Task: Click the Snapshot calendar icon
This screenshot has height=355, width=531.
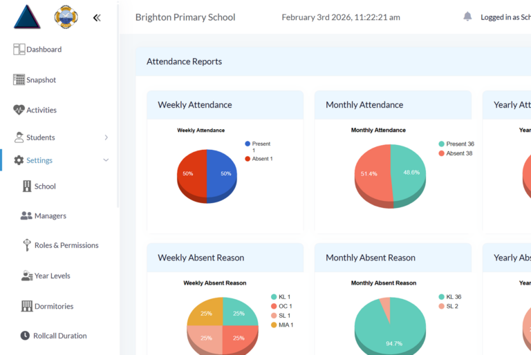Action: (19, 79)
